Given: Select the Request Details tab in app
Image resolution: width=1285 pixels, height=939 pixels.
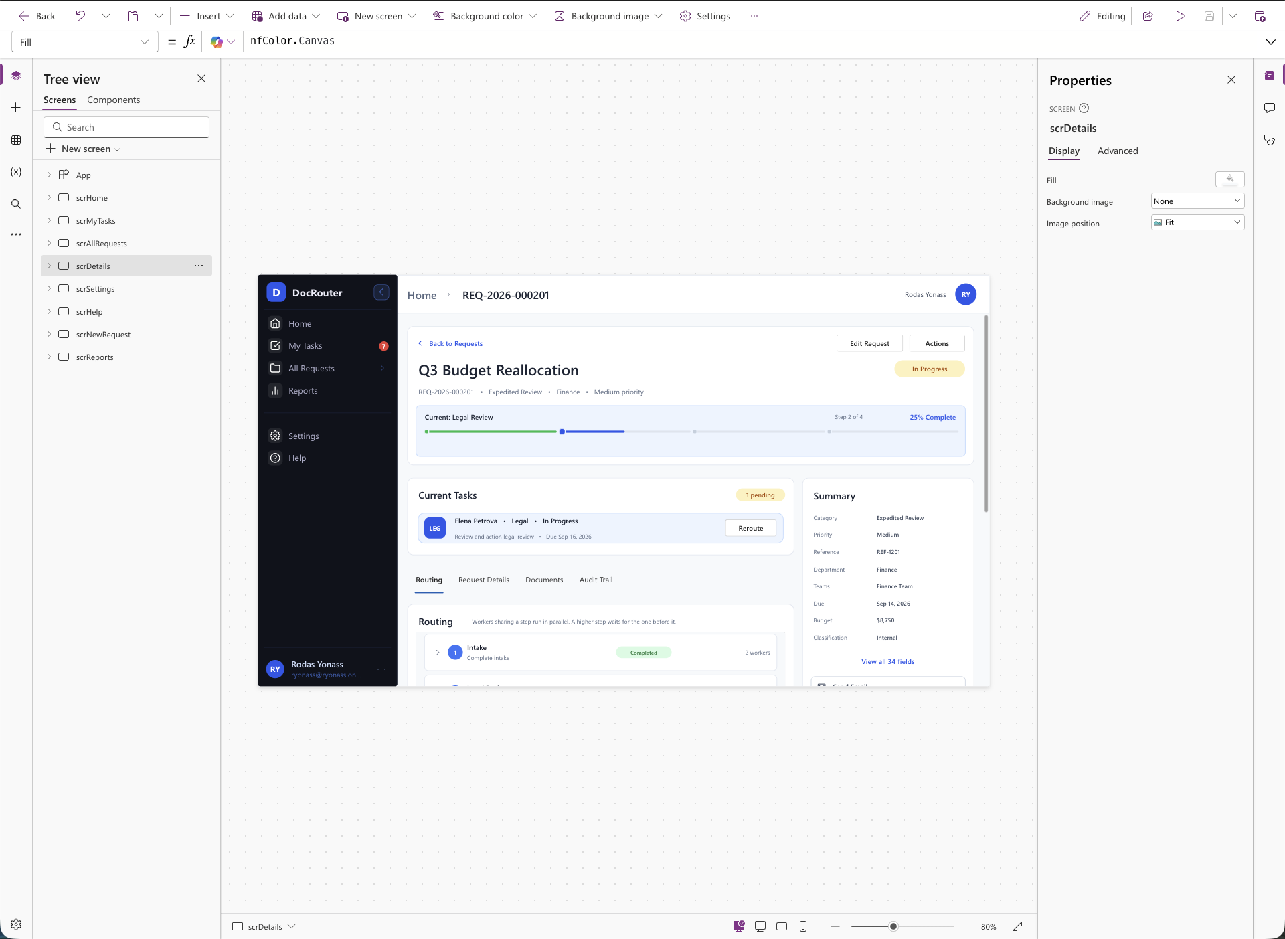Looking at the screenshot, I should (483, 580).
